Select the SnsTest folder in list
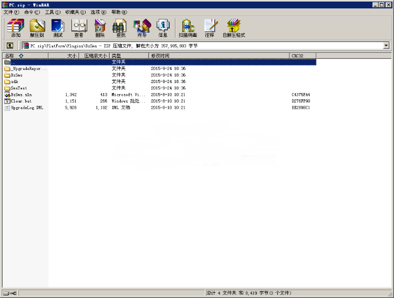 click(18, 88)
